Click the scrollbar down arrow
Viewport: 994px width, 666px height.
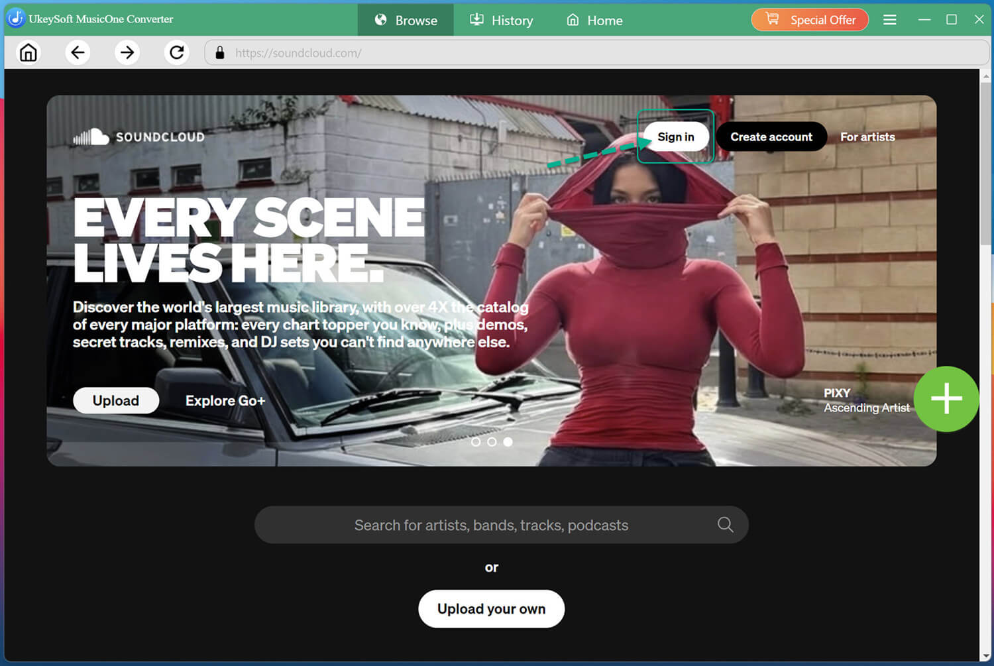tap(985, 655)
